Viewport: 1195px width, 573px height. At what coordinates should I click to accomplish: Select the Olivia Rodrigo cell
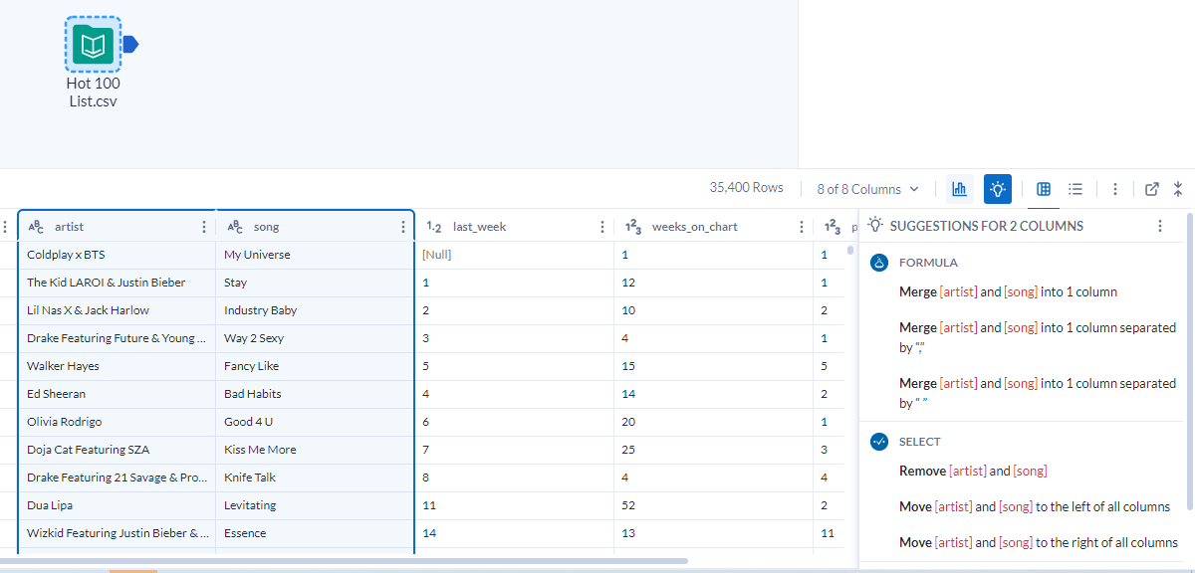117,422
